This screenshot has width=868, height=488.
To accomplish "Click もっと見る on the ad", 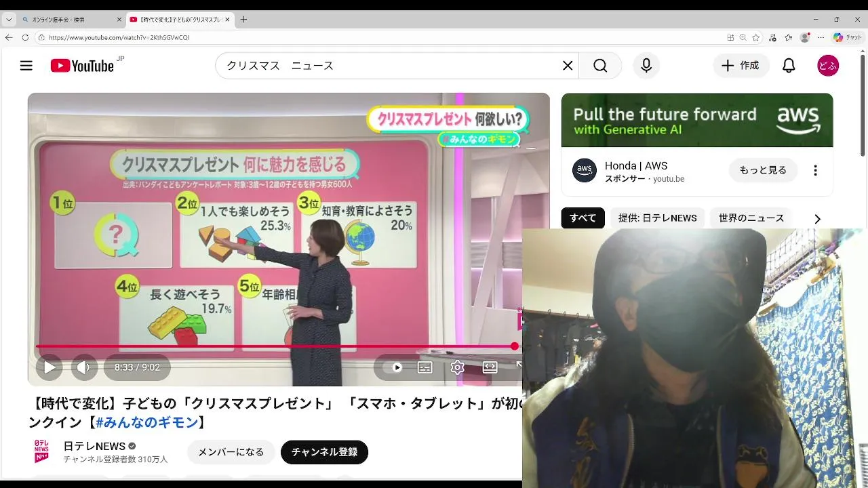I will [x=763, y=170].
